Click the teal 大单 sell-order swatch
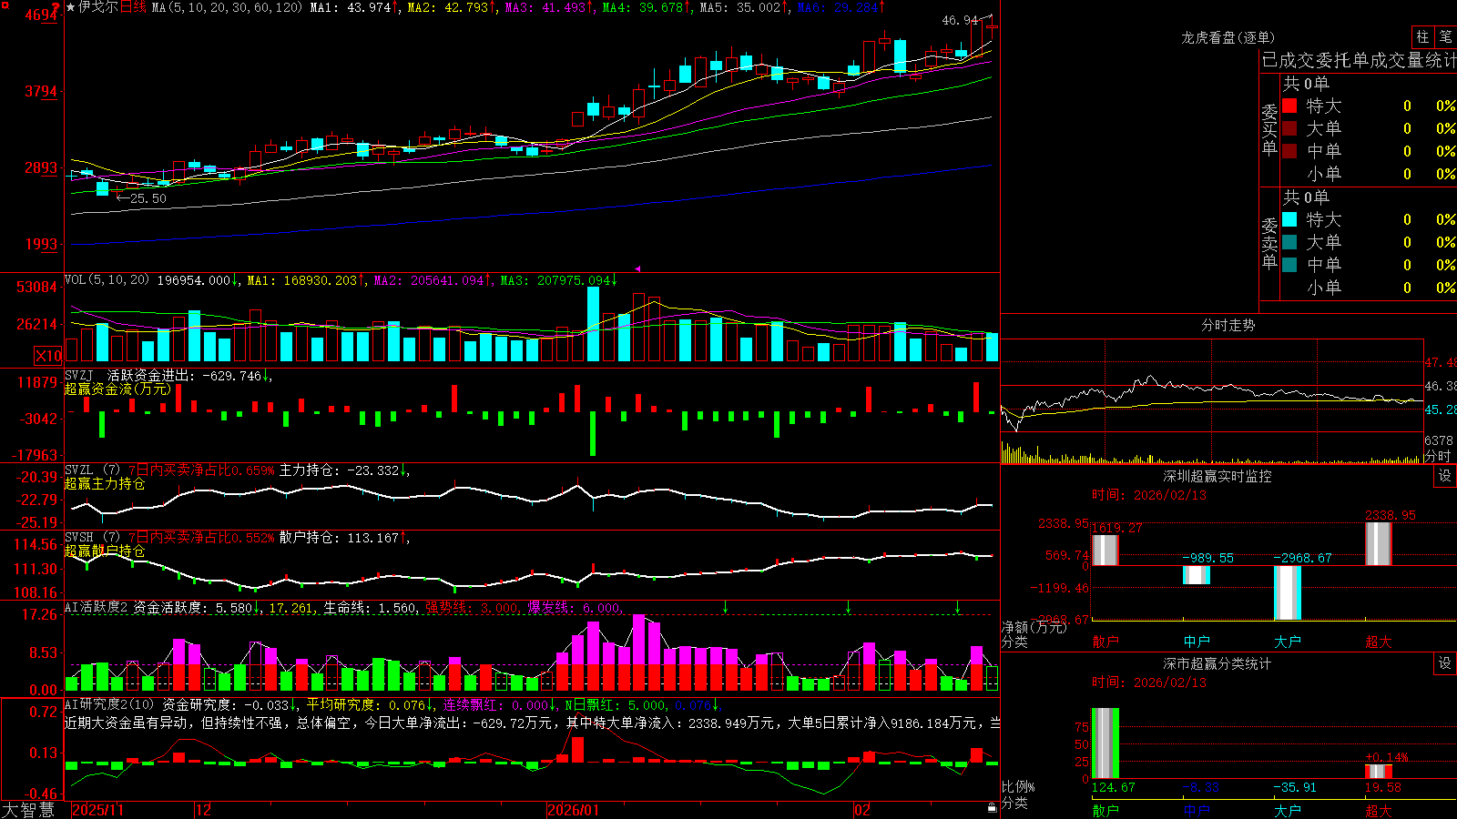Screen dimensions: 1457x819 tap(1289, 242)
